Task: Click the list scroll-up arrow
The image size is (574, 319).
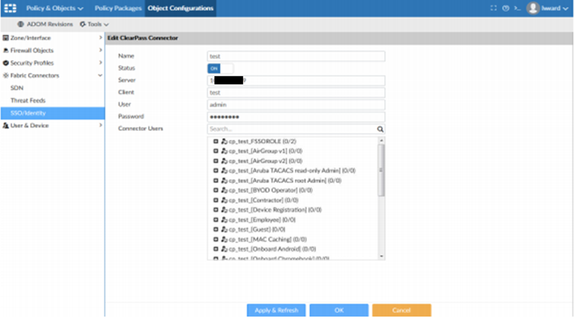Action: pos(381,140)
